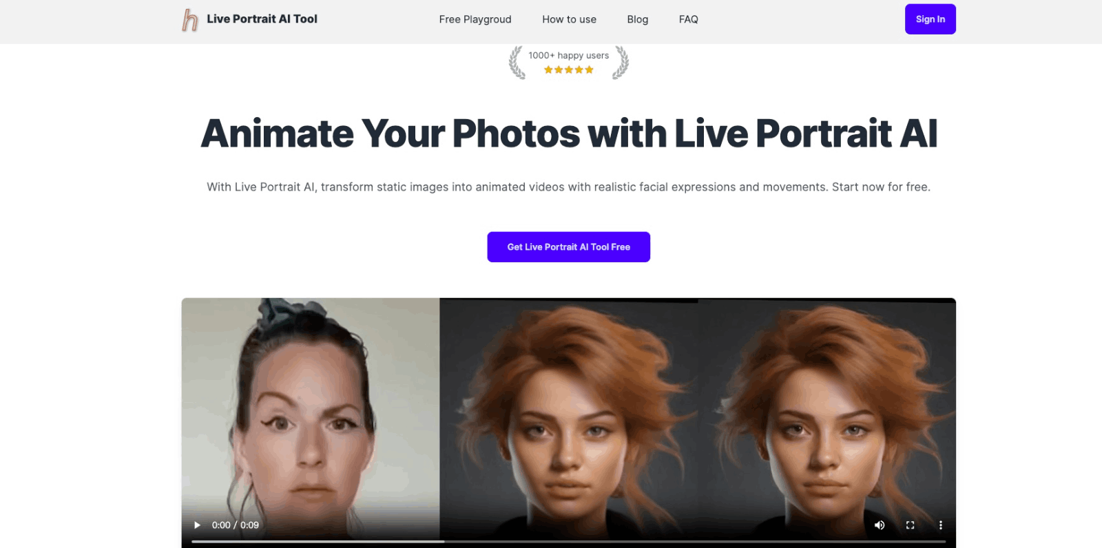This screenshot has height=548, width=1102.
Task: Go to the How to use page
Action: click(x=569, y=19)
